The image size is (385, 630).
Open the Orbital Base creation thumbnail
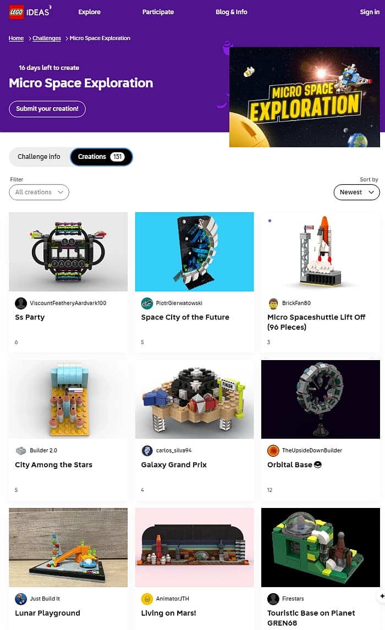click(320, 399)
